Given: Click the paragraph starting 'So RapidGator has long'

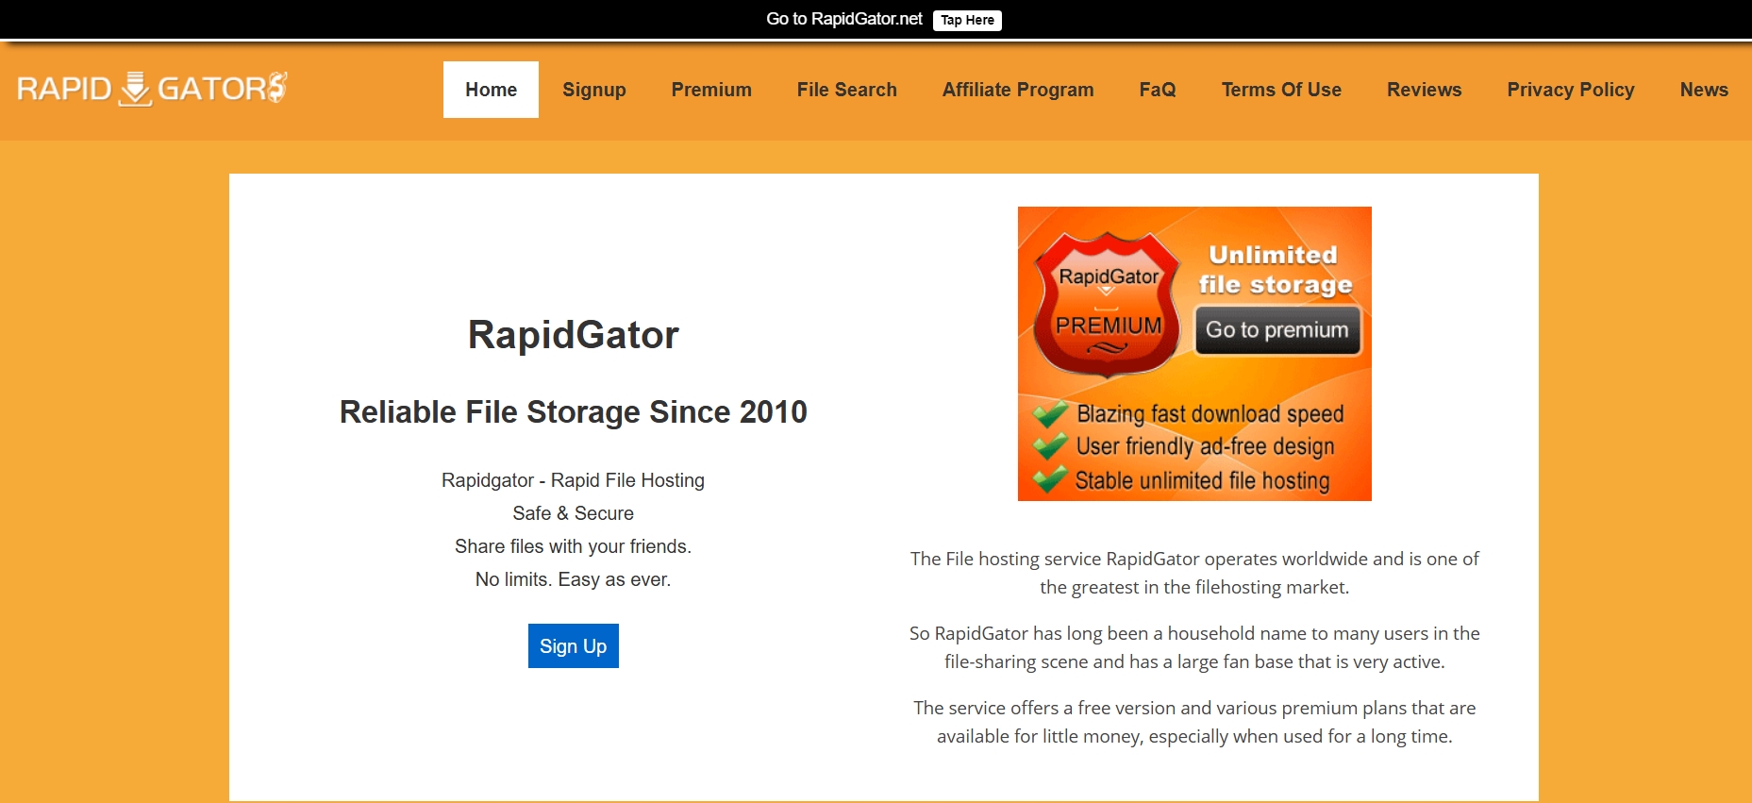Looking at the screenshot, I should pos(1194,647).
